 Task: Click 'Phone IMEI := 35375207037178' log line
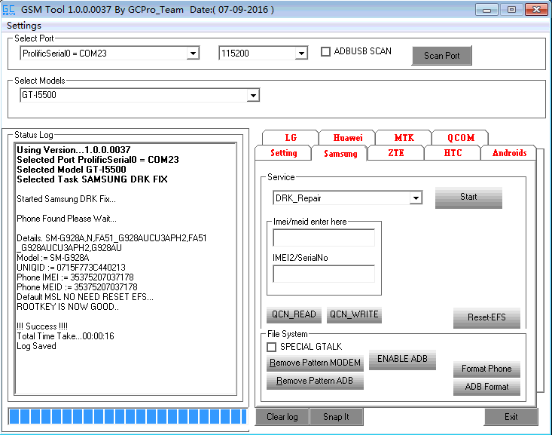[75, 277]
